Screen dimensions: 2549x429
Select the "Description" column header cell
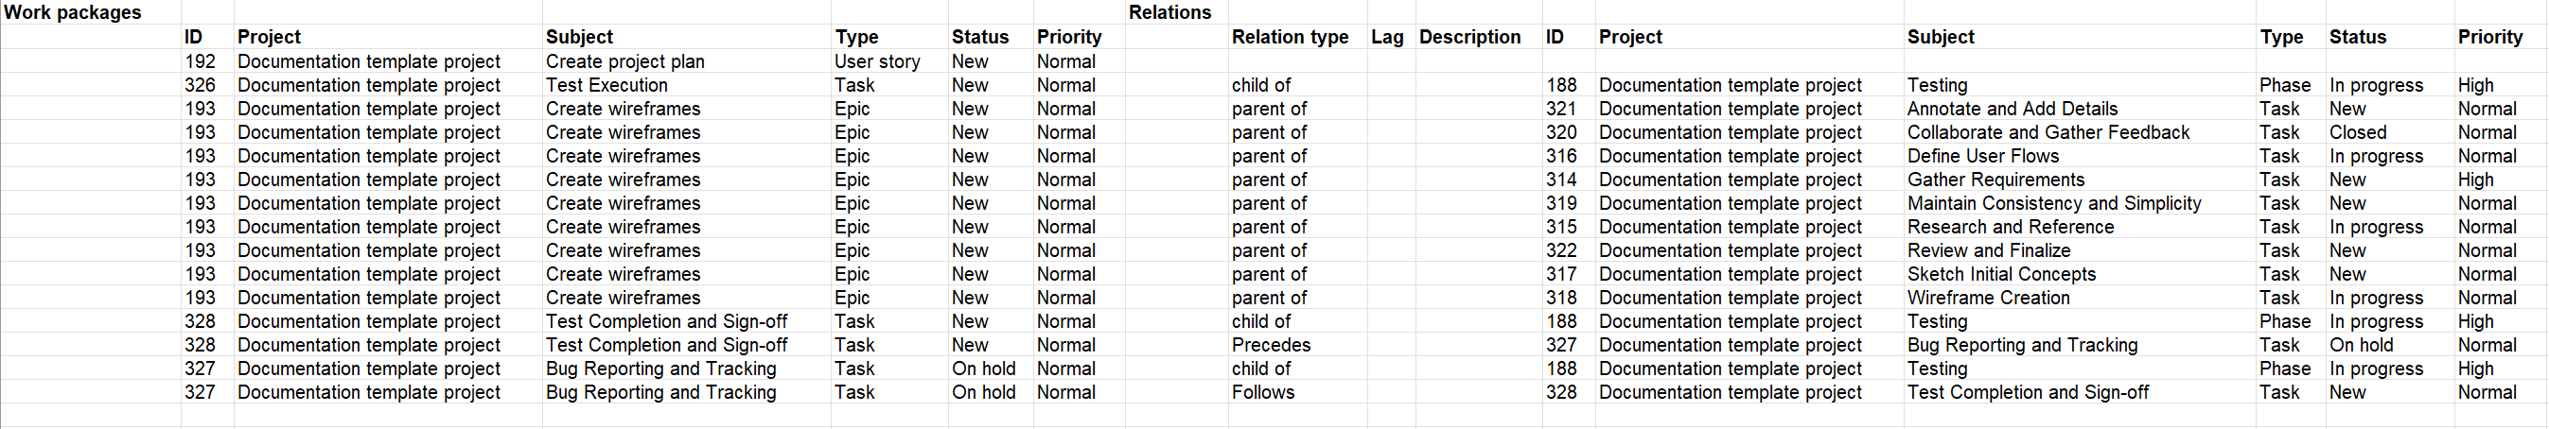(1469, 38)
